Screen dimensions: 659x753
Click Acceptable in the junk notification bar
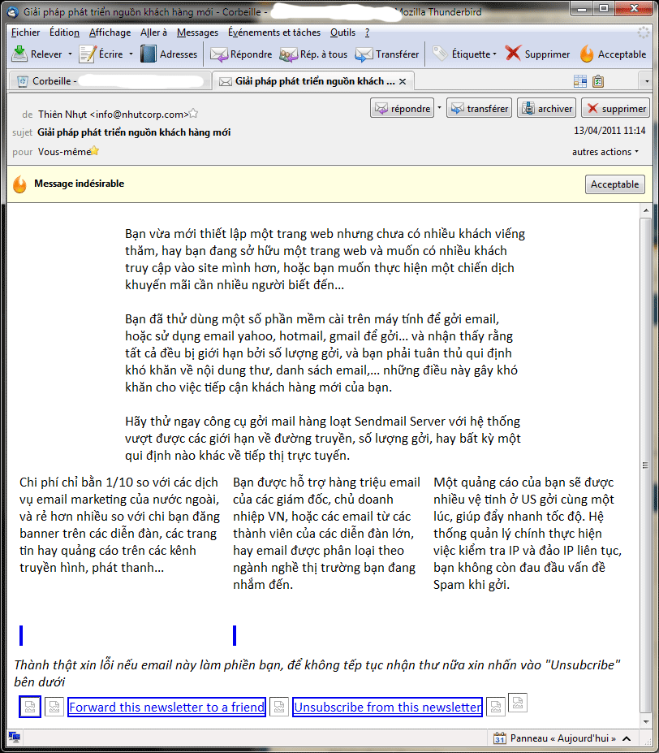pyautogui.click(x=615, y=184)
